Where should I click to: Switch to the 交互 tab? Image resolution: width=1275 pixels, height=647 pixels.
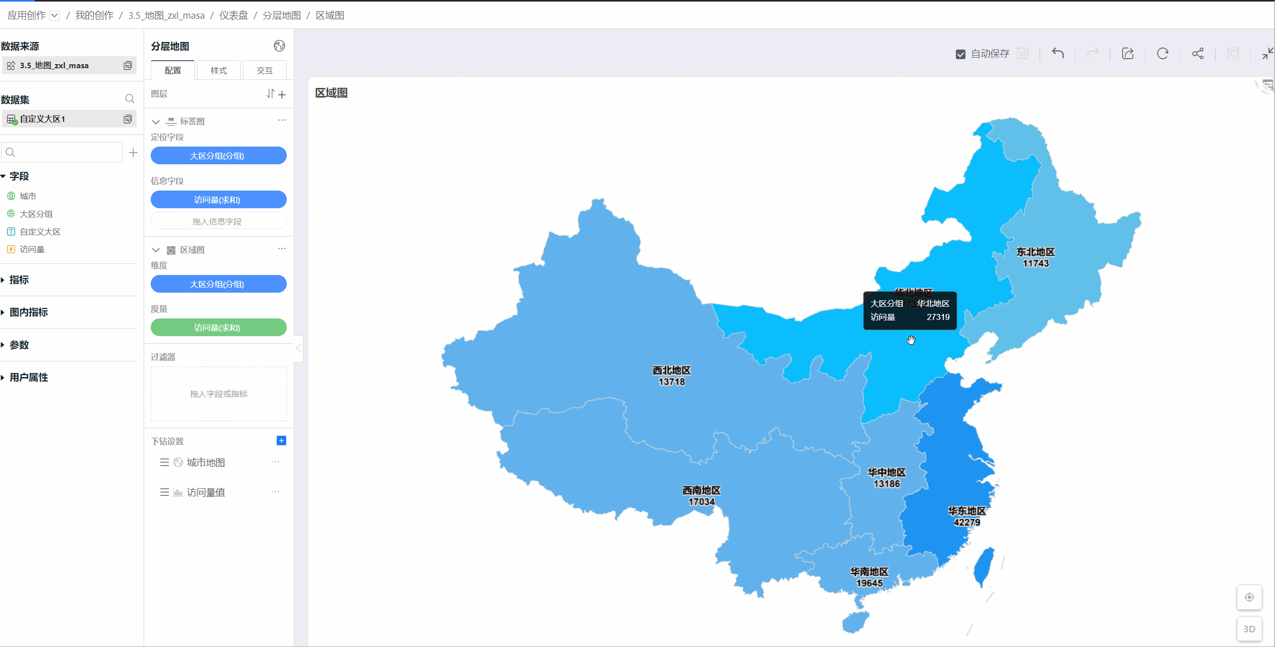(x=264, y=70)
